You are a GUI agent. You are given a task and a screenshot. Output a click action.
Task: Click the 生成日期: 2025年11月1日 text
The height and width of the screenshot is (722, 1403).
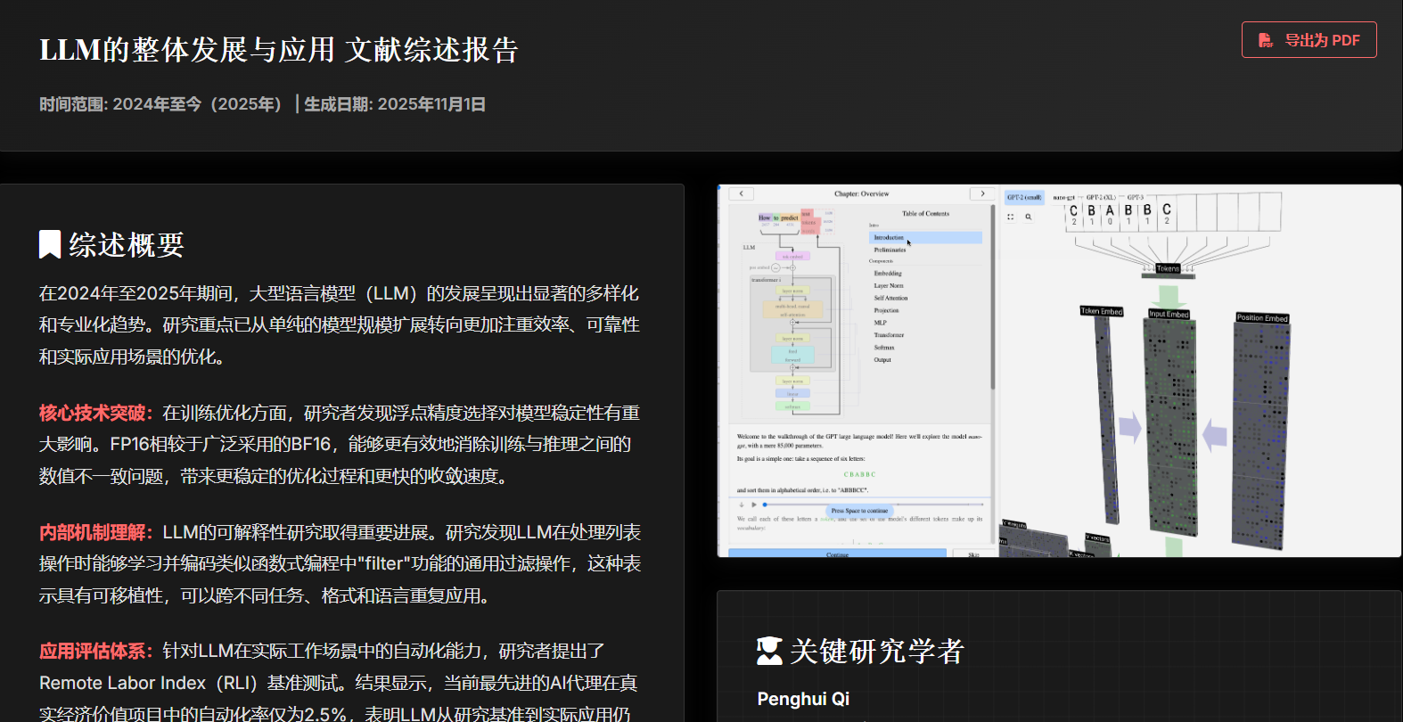tap(395, 104)
